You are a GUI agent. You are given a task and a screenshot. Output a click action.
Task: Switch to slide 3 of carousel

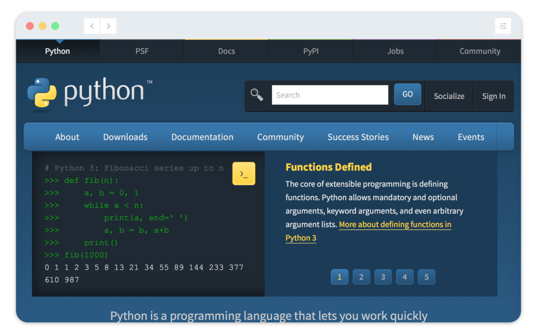pyautogui.click(x=383, y=277)
